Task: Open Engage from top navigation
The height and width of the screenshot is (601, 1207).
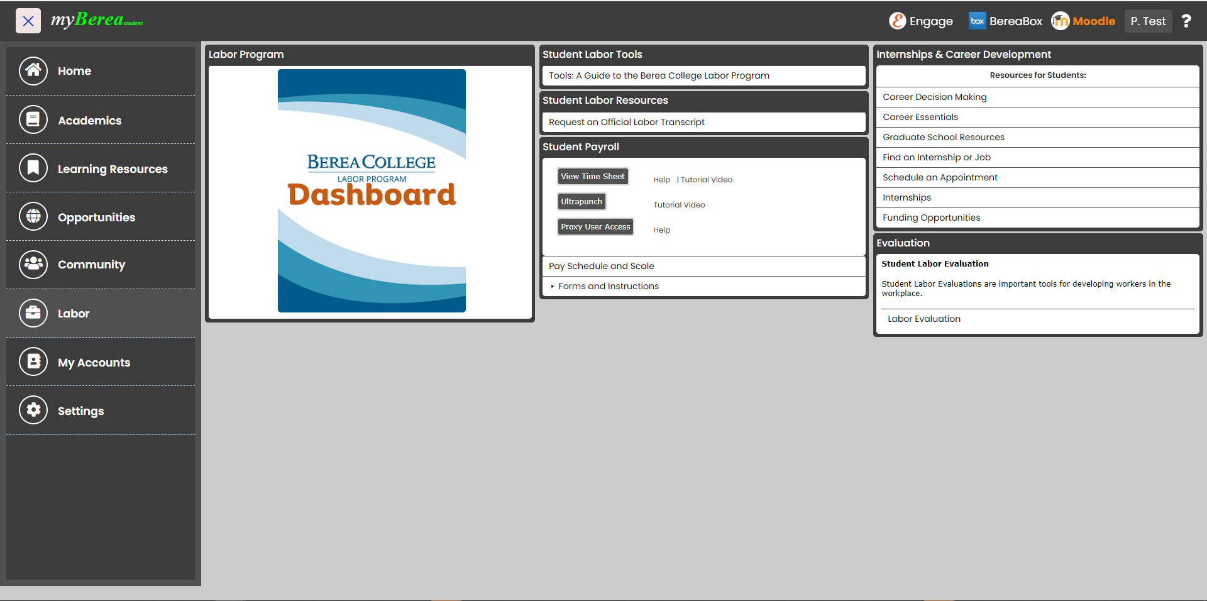Action: point(921,21)
